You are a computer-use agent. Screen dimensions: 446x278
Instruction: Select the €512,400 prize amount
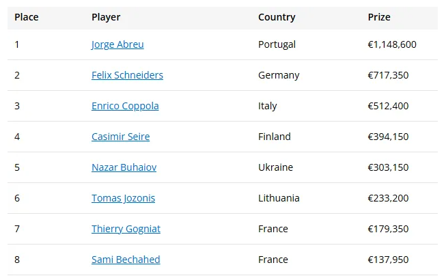(x=388, y=106)
